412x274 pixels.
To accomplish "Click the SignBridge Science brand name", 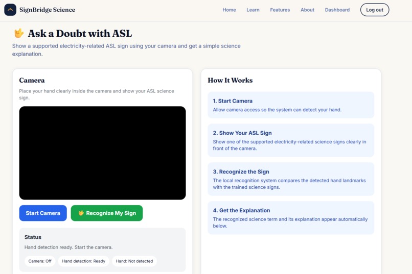I will tap(48, 10).
